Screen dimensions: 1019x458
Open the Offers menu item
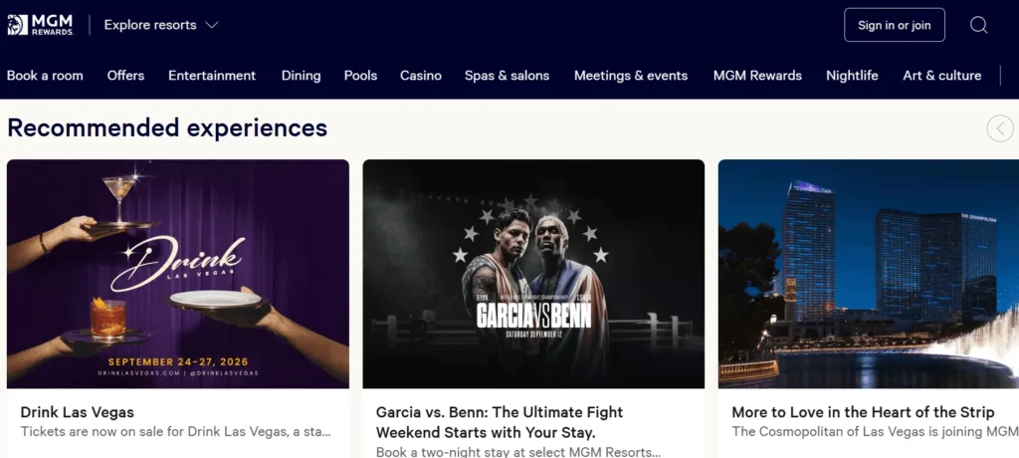[125, 76]
